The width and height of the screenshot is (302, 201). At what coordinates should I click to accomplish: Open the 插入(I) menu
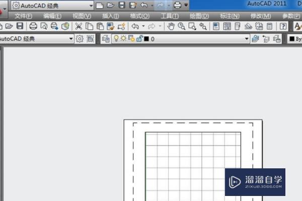111,16
